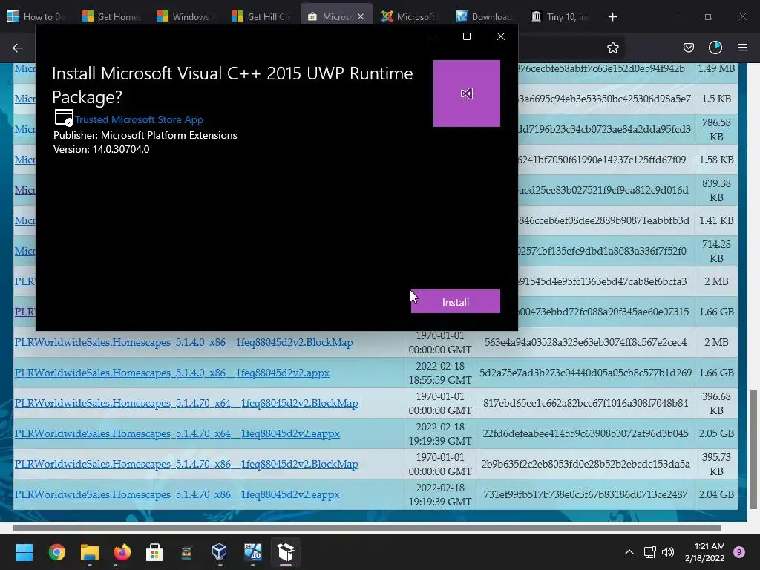The image size is (760, 570).
Task: Close the active Microsoft Store tab
Action: (361, 17)
